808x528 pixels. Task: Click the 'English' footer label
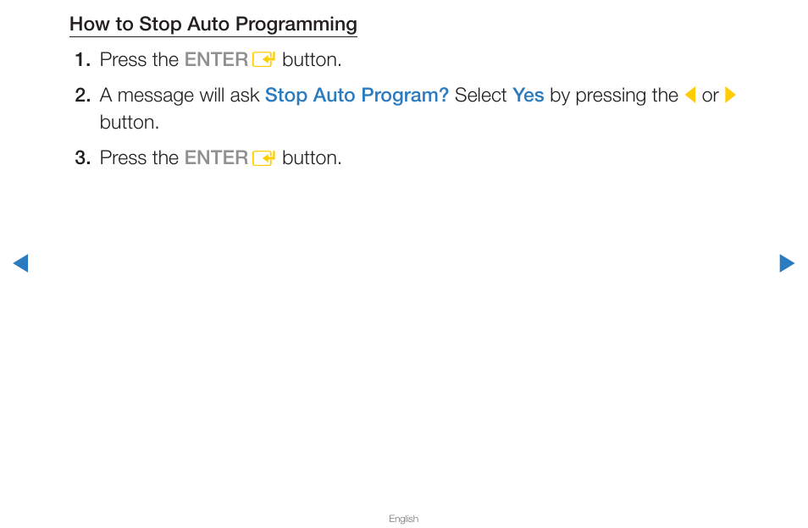(x=403, y=519)
